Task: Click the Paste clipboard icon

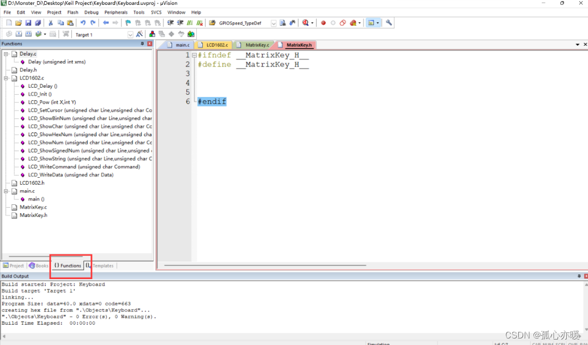Action: click(70, 23)
